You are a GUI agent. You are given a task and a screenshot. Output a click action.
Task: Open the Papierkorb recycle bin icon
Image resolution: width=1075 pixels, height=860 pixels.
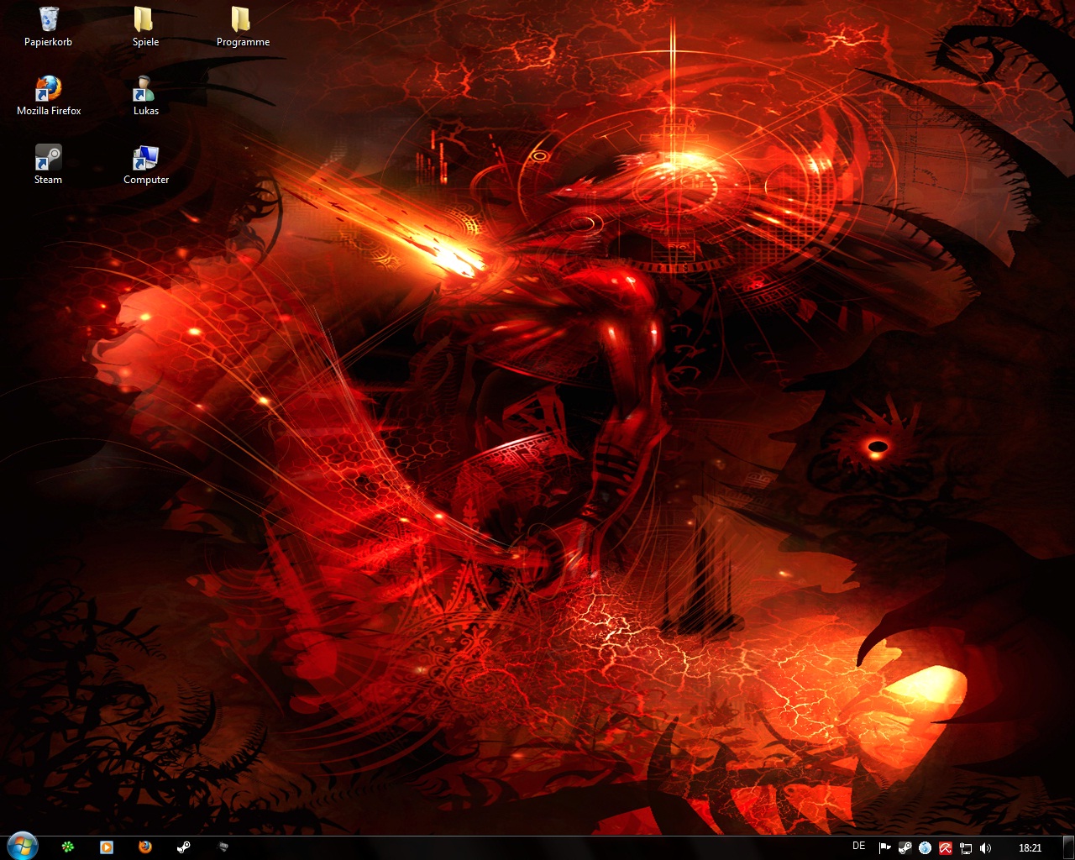[x=49, y=26]
